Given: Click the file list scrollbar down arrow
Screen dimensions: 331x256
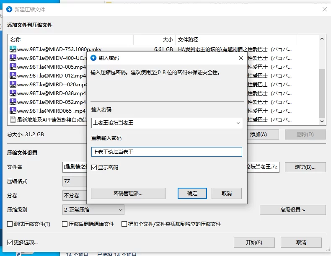Looking at the screenshot, I should pos(322,122).
